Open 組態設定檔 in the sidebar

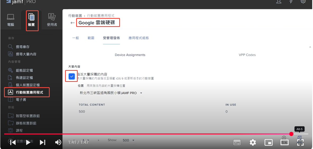click(x=24, y=70)
